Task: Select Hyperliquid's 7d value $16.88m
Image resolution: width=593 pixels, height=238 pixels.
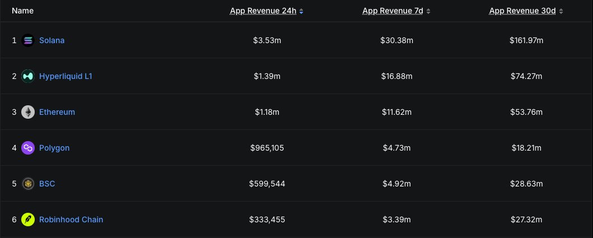Action: coord(396,76)
